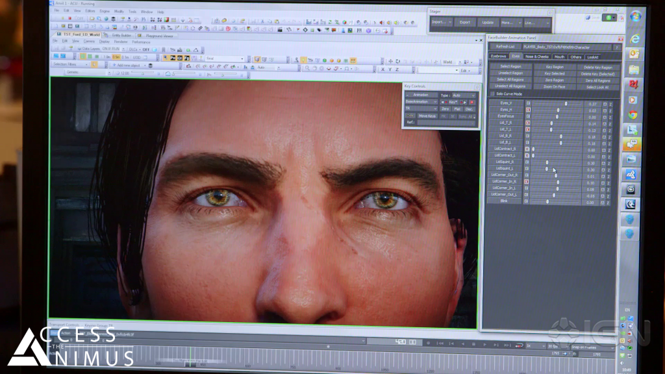Toggle the A checkbox on the Lid_T_R row

point(605,123)
